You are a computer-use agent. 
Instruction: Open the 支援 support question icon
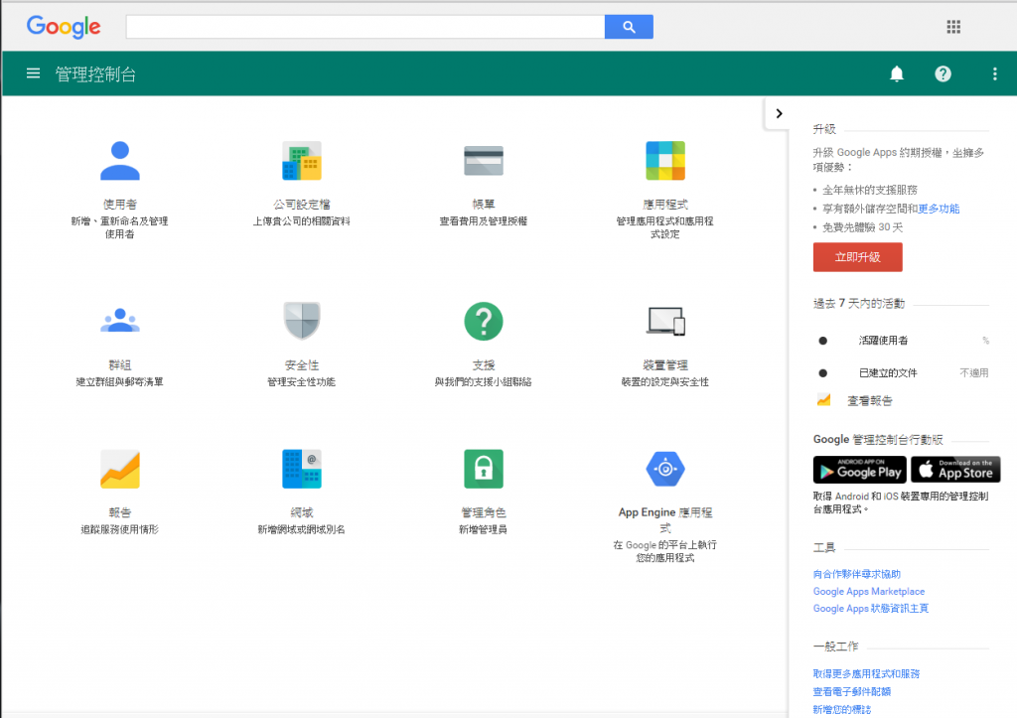click(484, 321)
